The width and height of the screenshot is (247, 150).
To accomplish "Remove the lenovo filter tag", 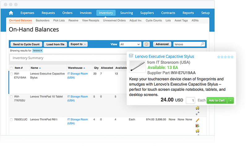I will pyautogui.click(x=41, y=51).
